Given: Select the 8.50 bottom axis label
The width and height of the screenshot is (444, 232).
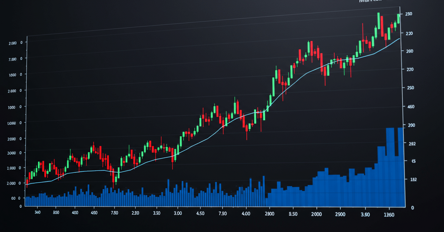Looking at the screenshot, I should pyautogui.click(x=293, y=214).
